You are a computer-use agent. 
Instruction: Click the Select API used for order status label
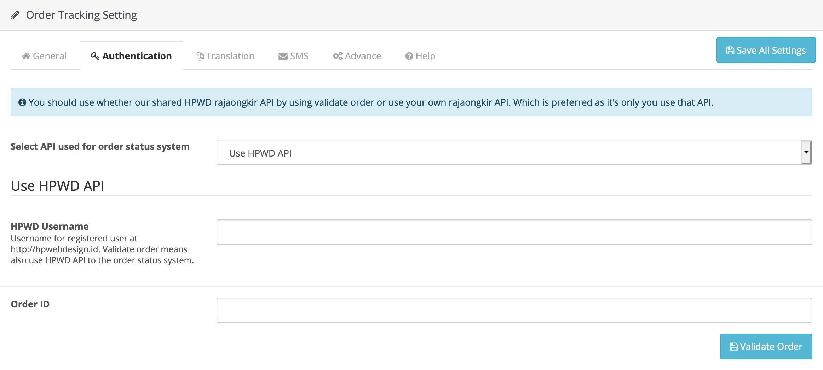(100, 146)
